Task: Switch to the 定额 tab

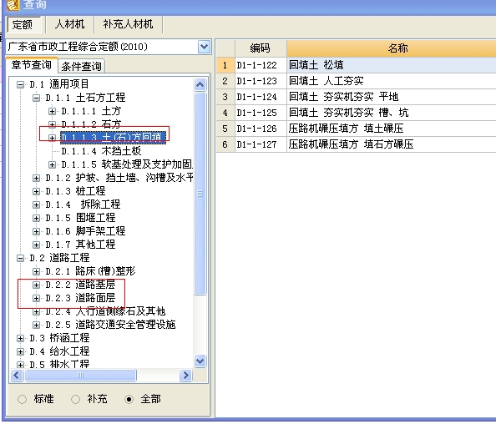Action: click(x=23, y=24)
